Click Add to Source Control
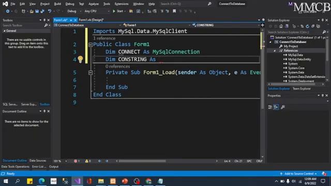The image size is (331, 186). click(x=299, y=174)
